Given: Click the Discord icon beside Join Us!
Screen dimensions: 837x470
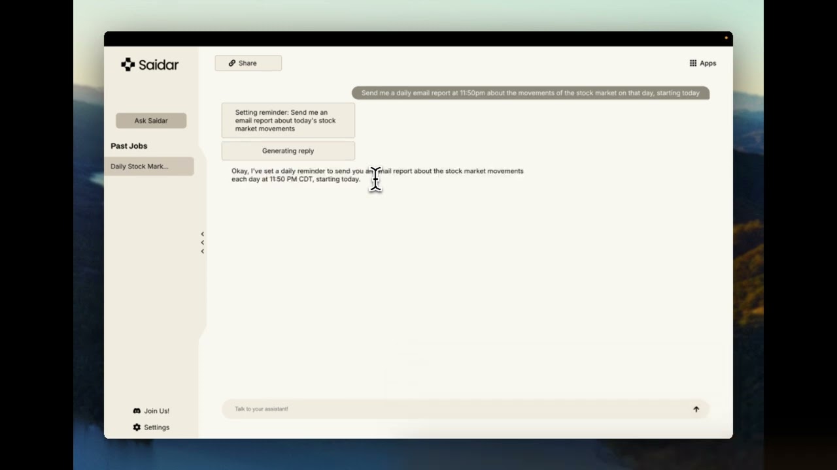Looking at the screenshot, I should click(x=137, y=411).
